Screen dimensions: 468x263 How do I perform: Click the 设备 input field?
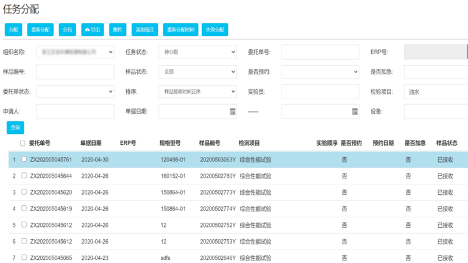tap(436, 111)
